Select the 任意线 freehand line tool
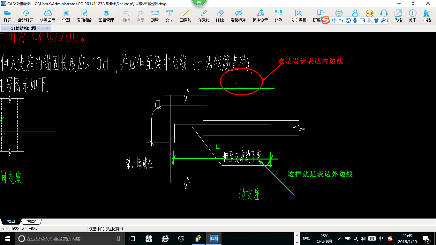 pos(204,16)
